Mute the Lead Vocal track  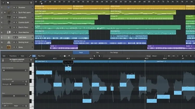14,37
